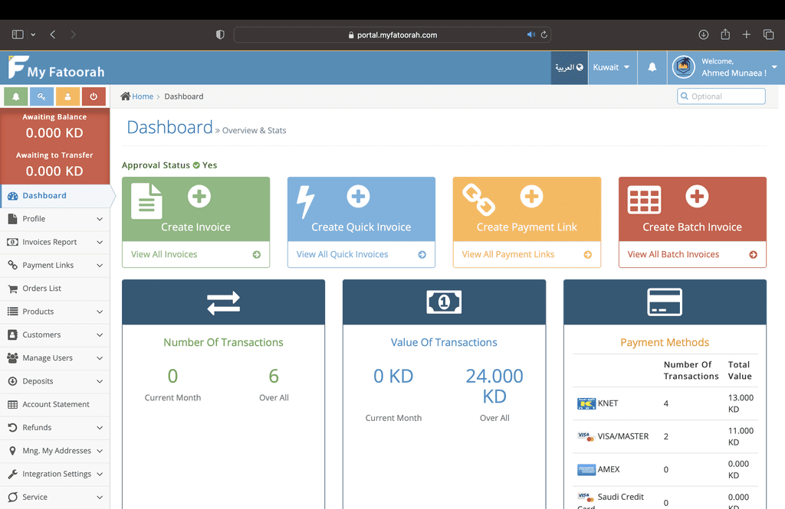Open notifications bell in the top header

click(x=652, y=67)
